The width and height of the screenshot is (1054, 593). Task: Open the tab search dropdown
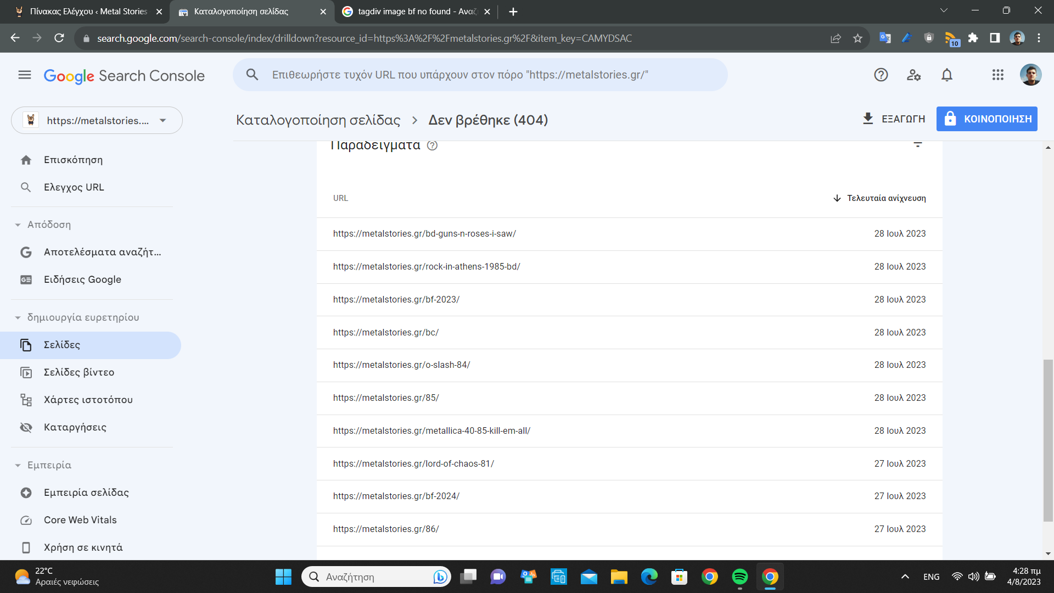pyautogui.click(x=944, y=10)
